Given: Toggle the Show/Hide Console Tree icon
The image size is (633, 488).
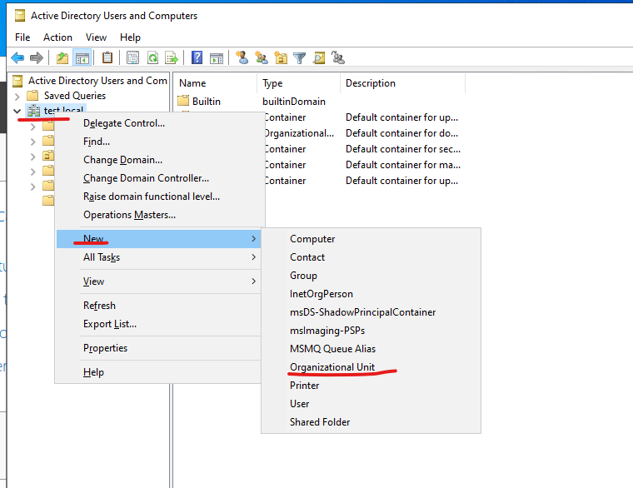Looking at the screenshot, I should click(x=82, y=58).
